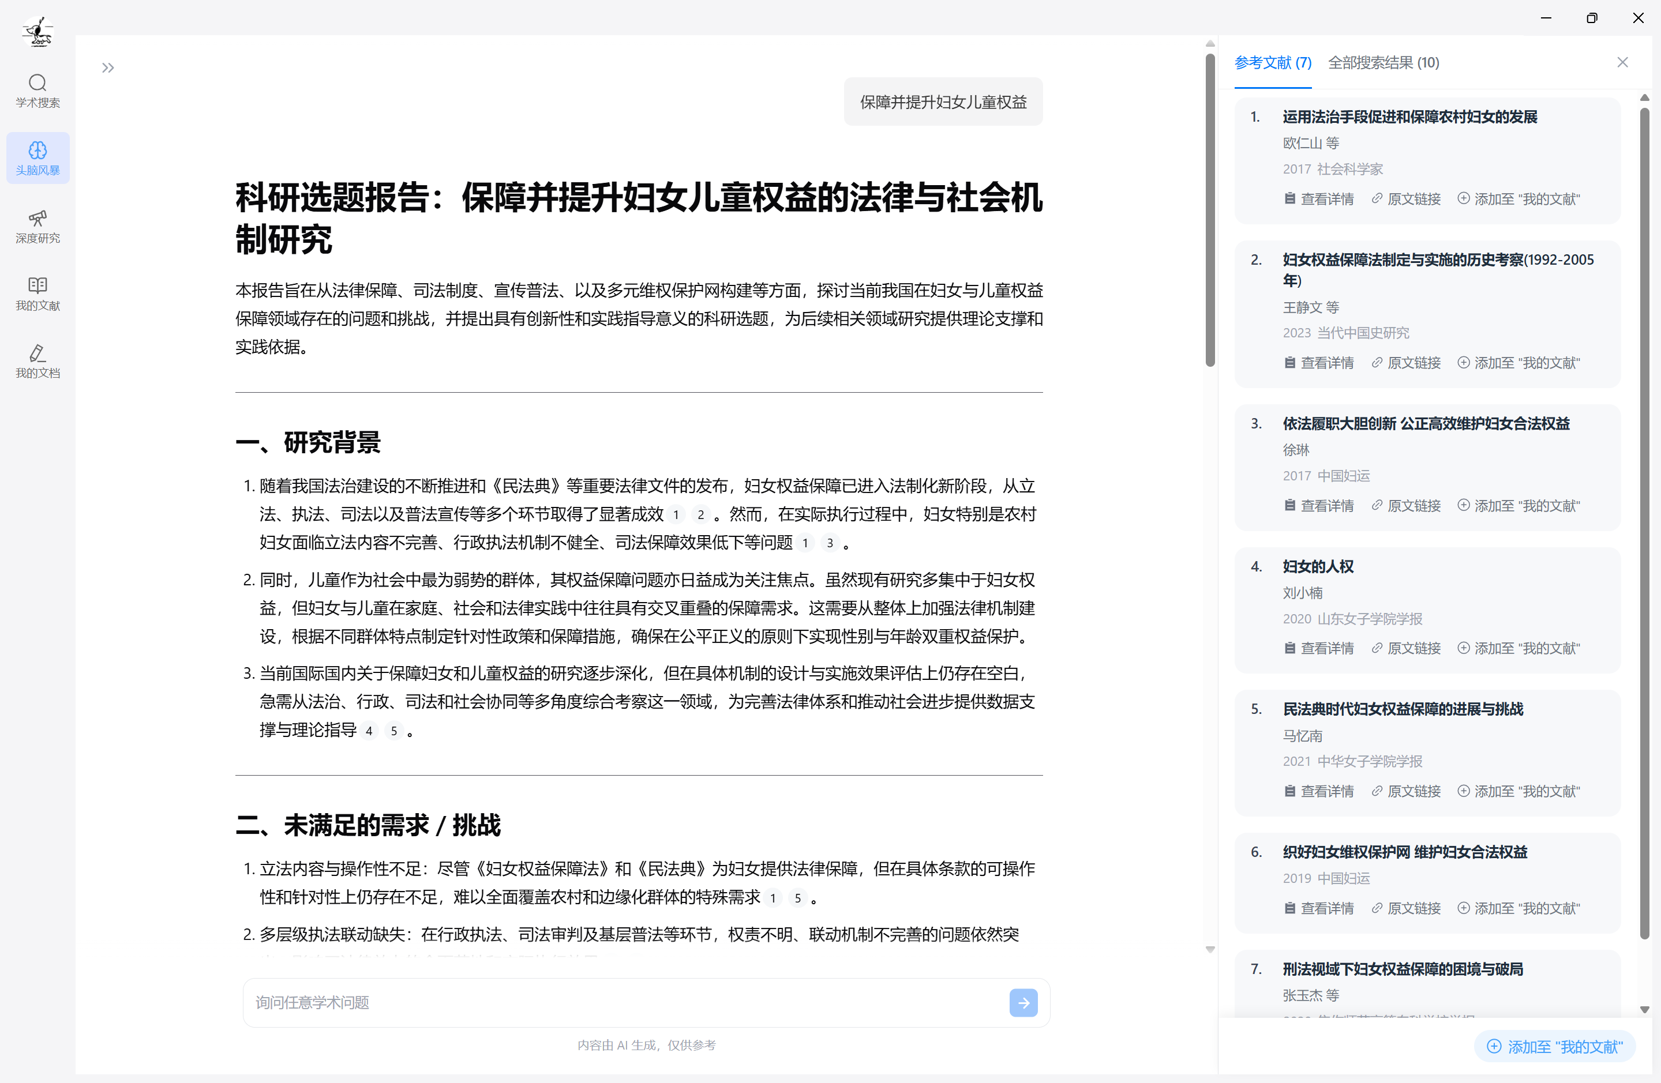
Task: Close the references side panel
Action: pos(1622,62)
